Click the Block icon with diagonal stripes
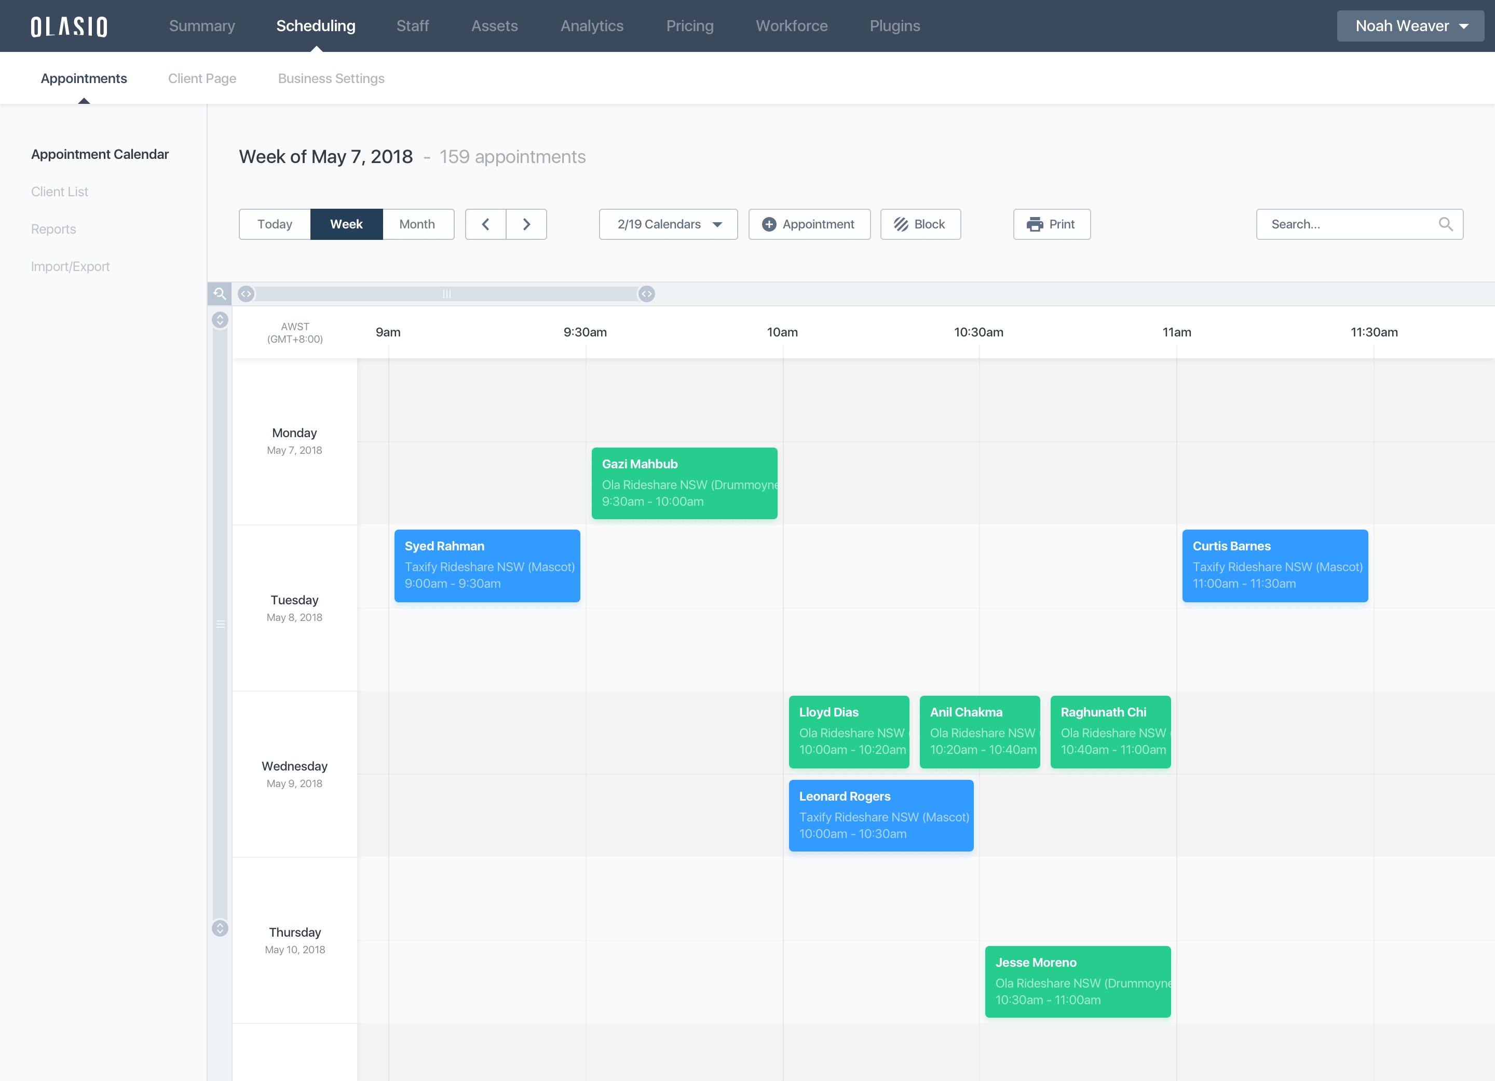The image size is (1495, 1081). pos(902,224)
